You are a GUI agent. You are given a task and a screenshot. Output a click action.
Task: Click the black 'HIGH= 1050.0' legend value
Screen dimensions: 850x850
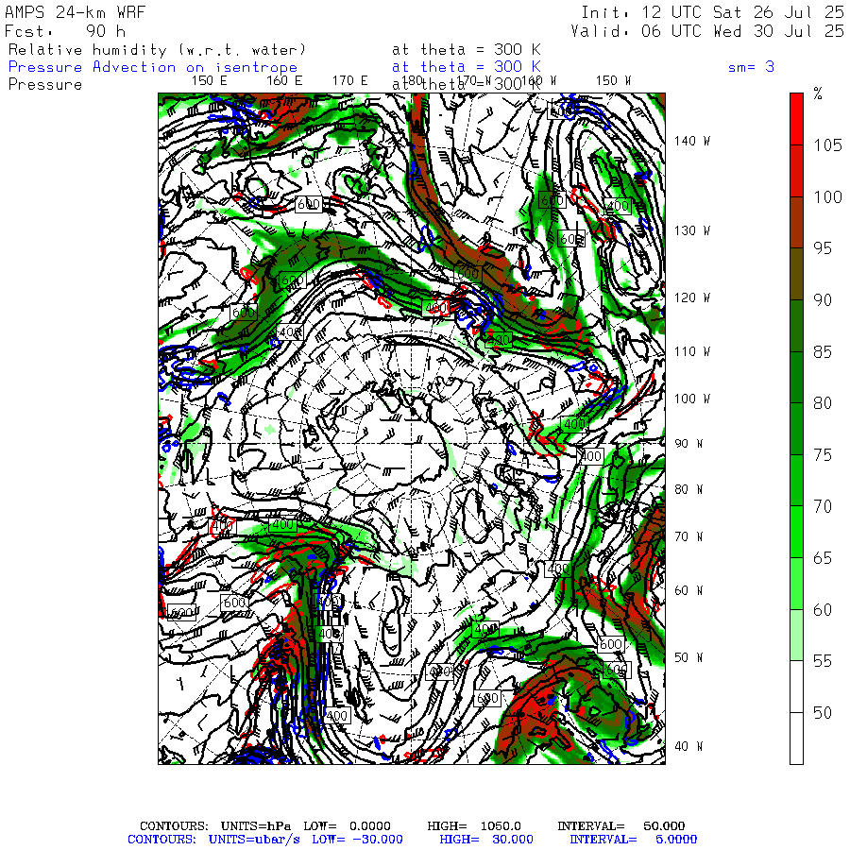coord(474,826)
